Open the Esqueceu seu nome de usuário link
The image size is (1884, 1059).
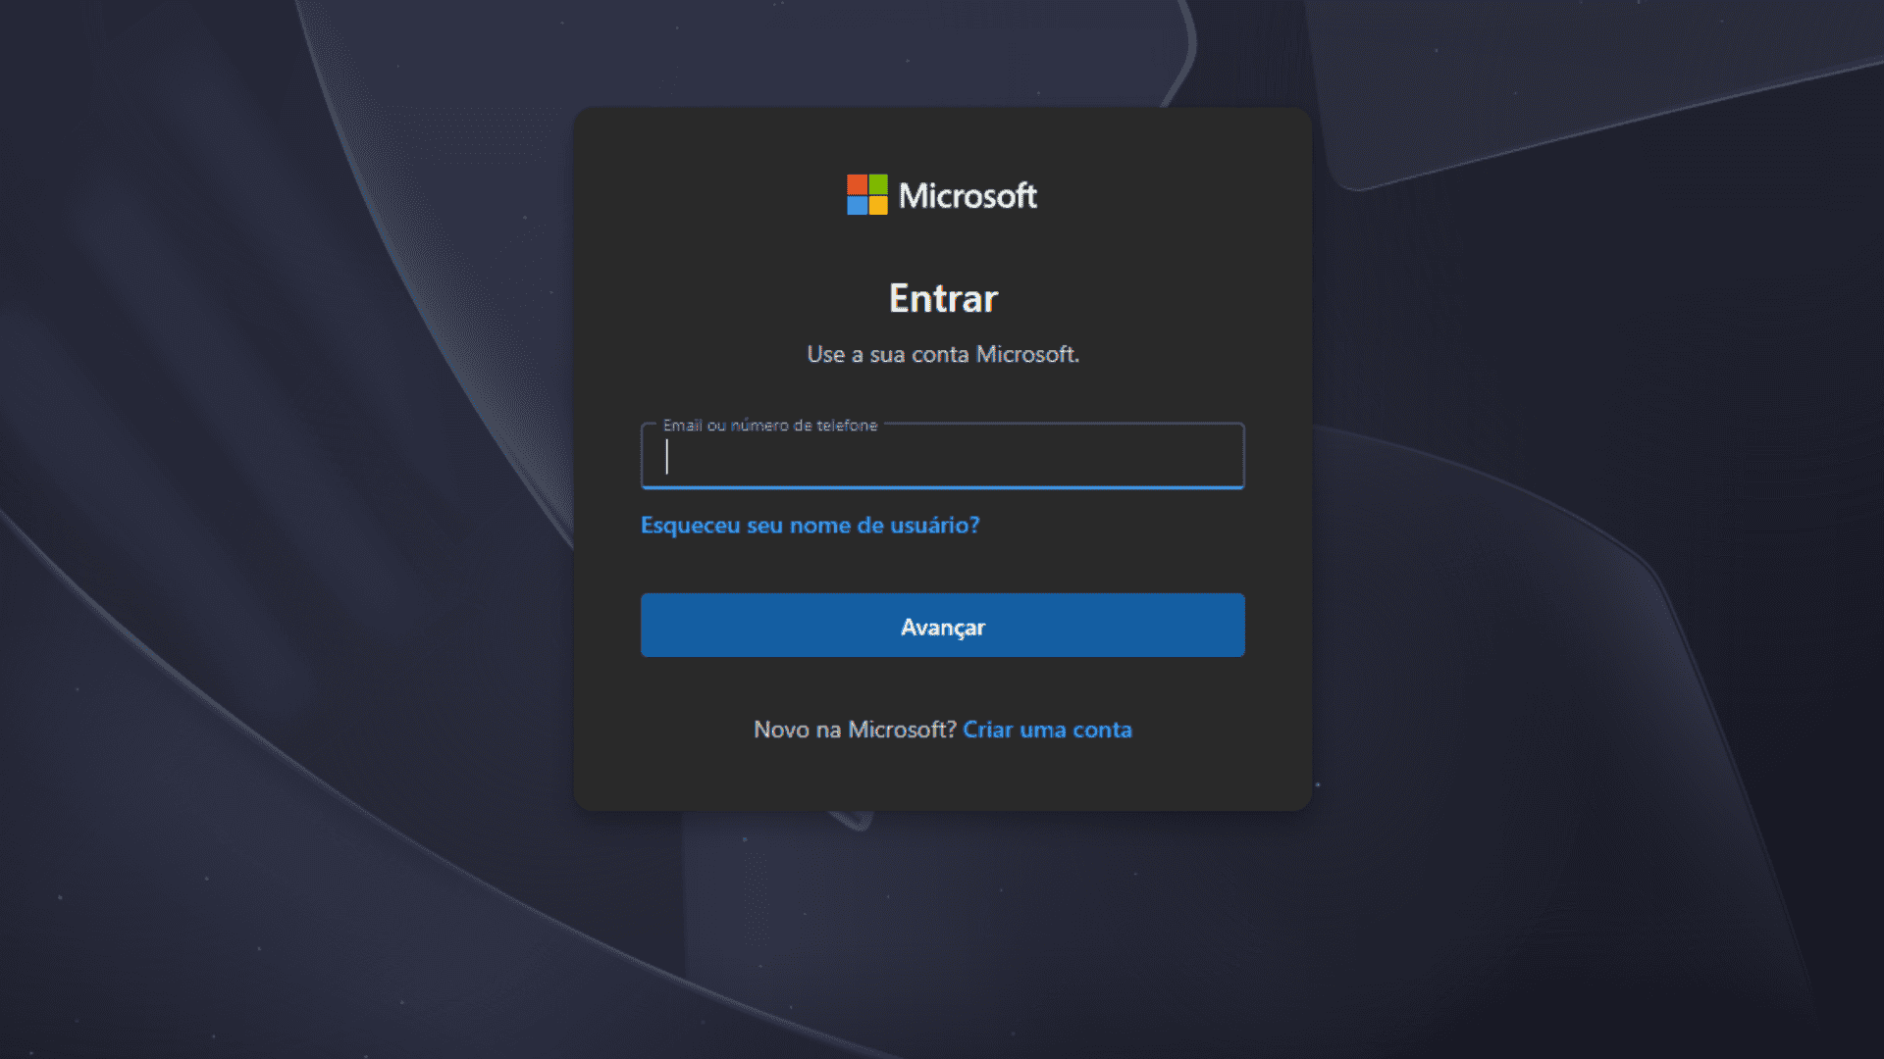(809, 526)
